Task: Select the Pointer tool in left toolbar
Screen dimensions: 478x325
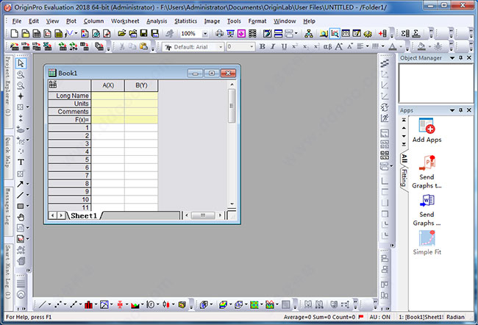Action: (x=21, y=64)
